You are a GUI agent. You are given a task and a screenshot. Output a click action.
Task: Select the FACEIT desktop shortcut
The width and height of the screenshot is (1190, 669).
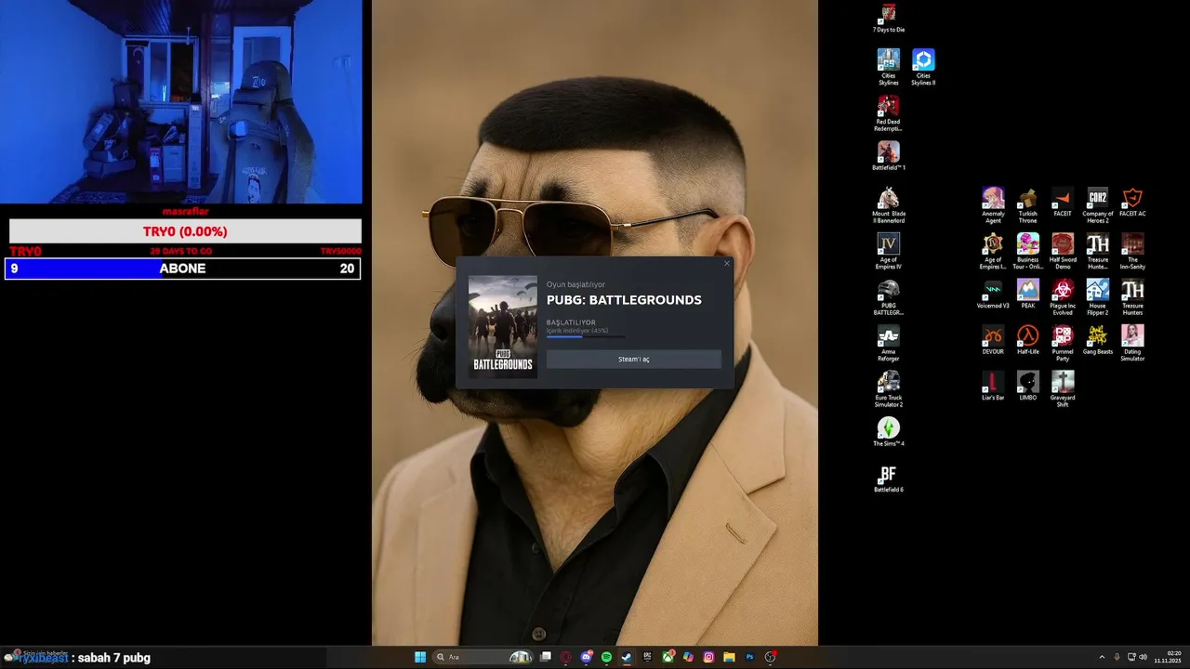pos(1062,202)
